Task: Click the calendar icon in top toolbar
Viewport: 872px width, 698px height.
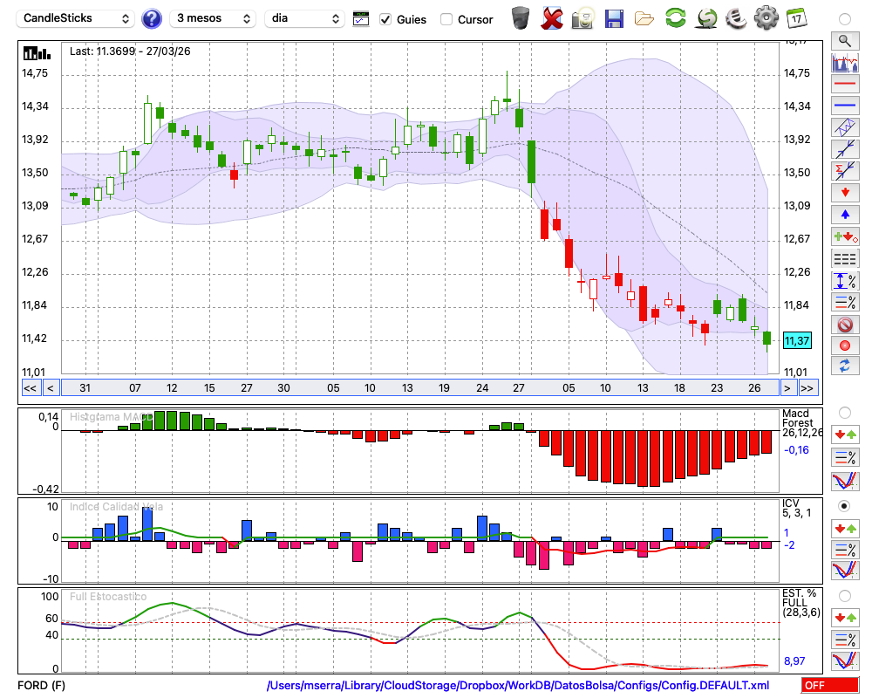Action: (796, 18)
